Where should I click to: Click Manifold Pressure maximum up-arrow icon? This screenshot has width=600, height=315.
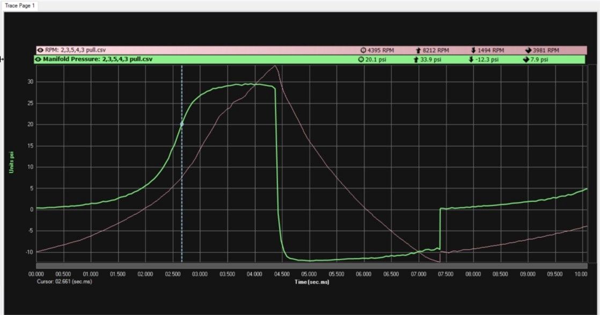pyautogui.click(x=416, y=60)
